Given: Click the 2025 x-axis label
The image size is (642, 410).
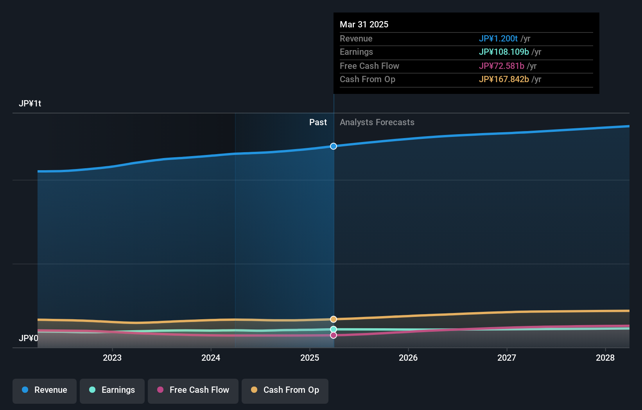Looking at the screenshot, I should click(310, 358).
